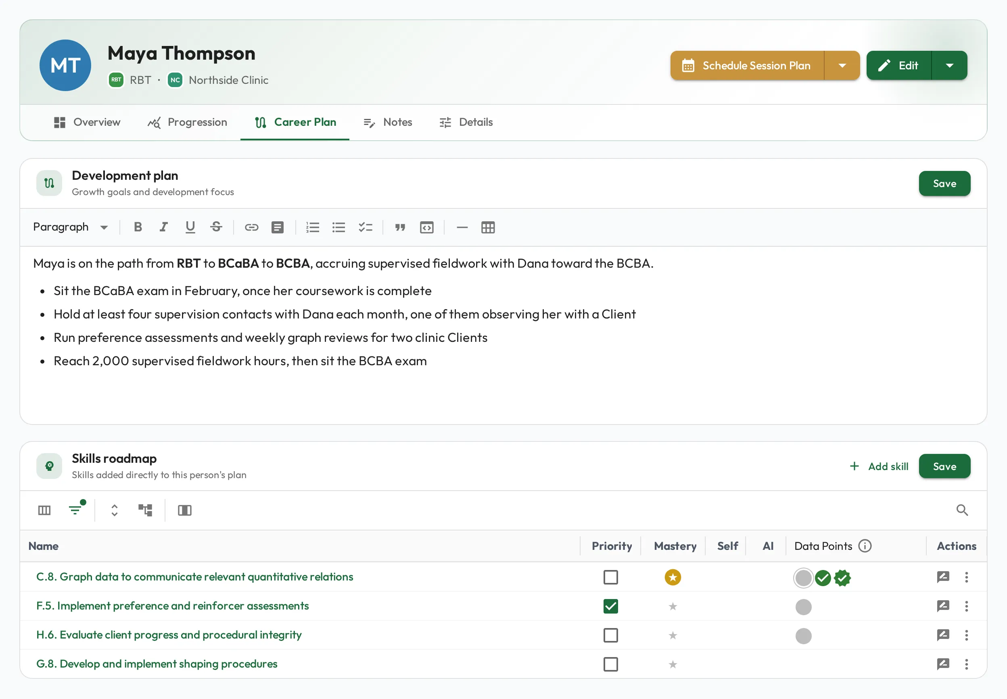
Task: Switch to the Overview tab
Action: pyautogui.click(x=87, y=122)
